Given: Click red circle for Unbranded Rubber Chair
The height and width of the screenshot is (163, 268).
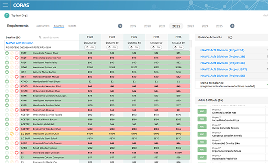Looking at the screenshot, I should coord(17,91).
